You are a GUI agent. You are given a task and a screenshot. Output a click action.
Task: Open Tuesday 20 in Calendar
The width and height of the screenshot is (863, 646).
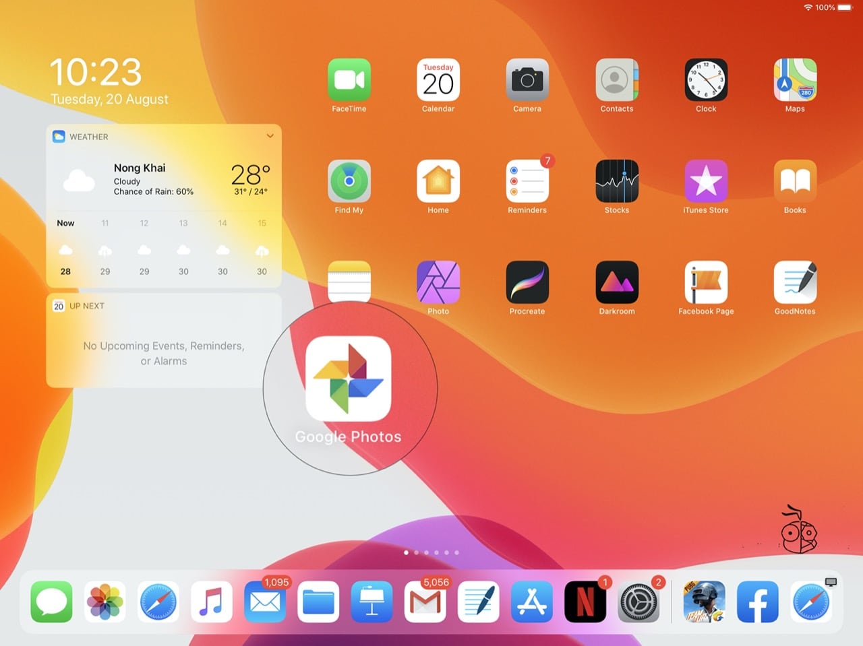[438, 80]
